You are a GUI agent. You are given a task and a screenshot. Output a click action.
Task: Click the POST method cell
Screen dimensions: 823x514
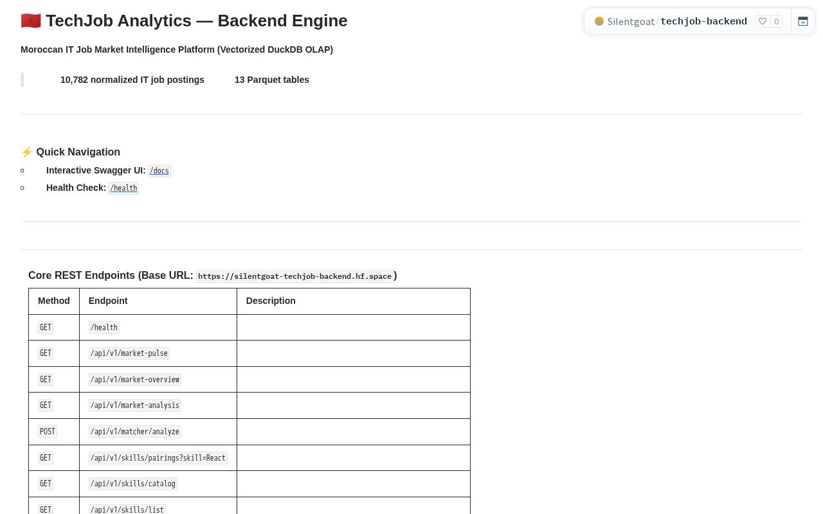[54, 432]
